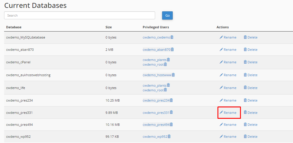
Task: Click trash icon next to cwdemo_pres494 user
Action: 171,125
